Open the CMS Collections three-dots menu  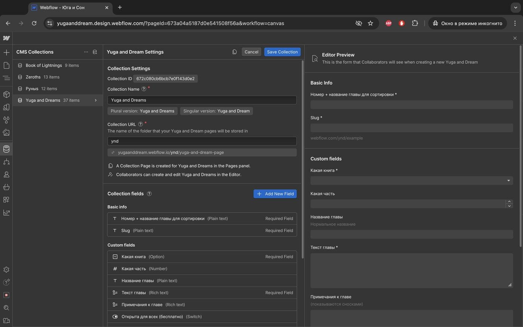pyautogui.click(x=86, y=52)
